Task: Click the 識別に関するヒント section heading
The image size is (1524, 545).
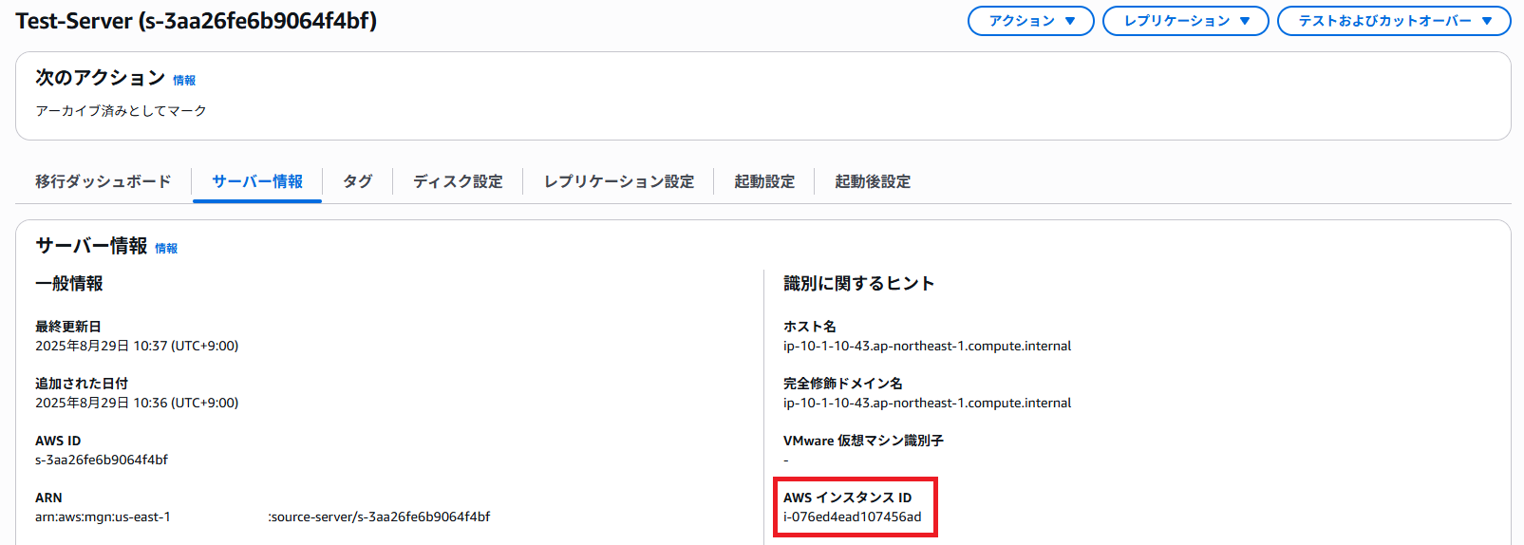Action: click(859, 284)
